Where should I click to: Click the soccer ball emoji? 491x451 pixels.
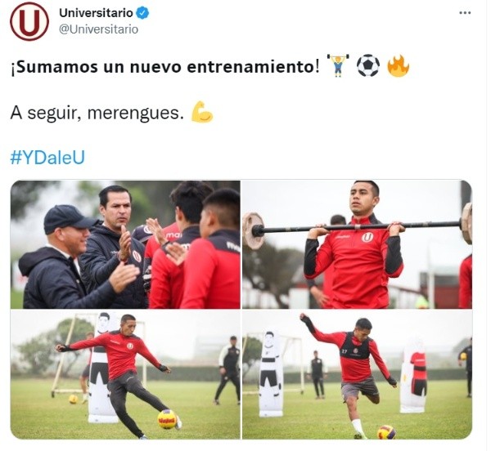coord(368,65)
